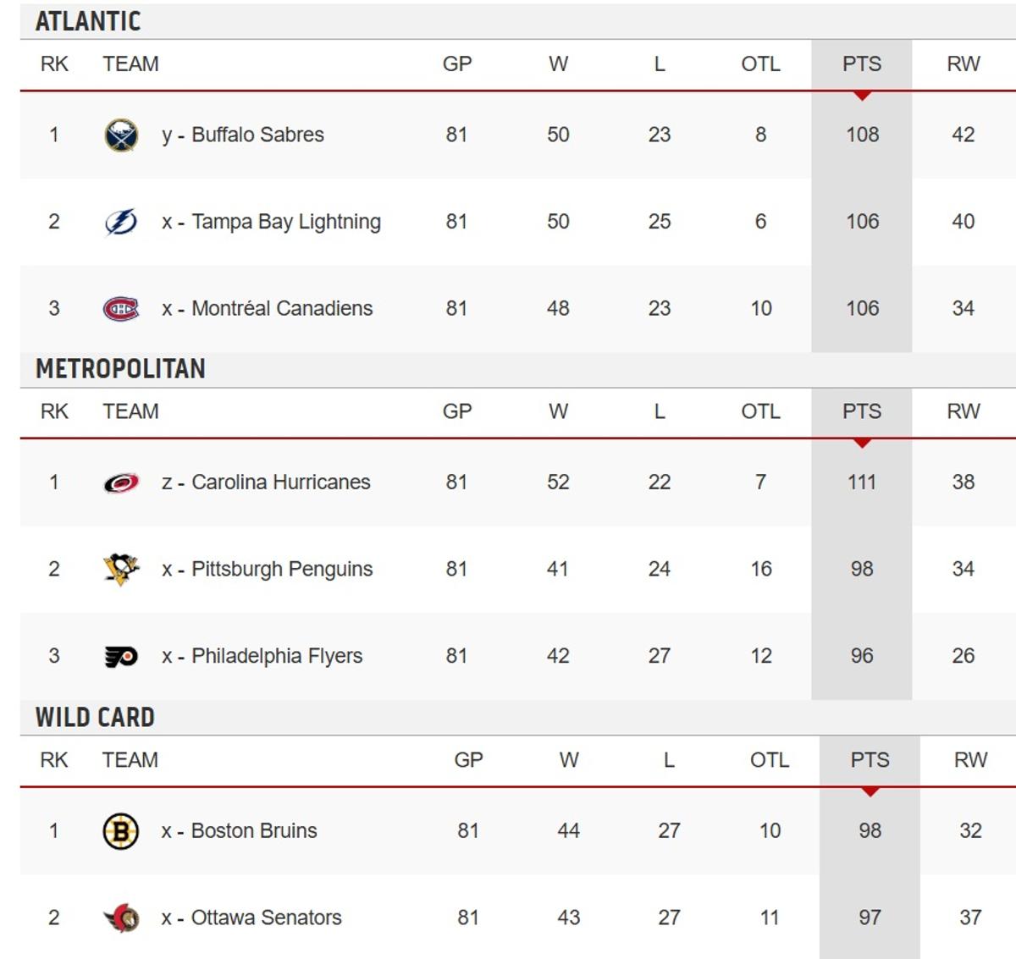Screen dimensions: 1016x959
Task: Click the sort arrow under PTS in Atlantic
Action: (862, 97)
